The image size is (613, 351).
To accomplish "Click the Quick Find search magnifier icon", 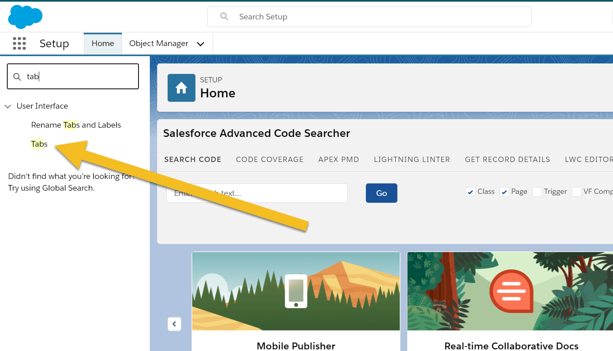I will [x=17, y=76].
